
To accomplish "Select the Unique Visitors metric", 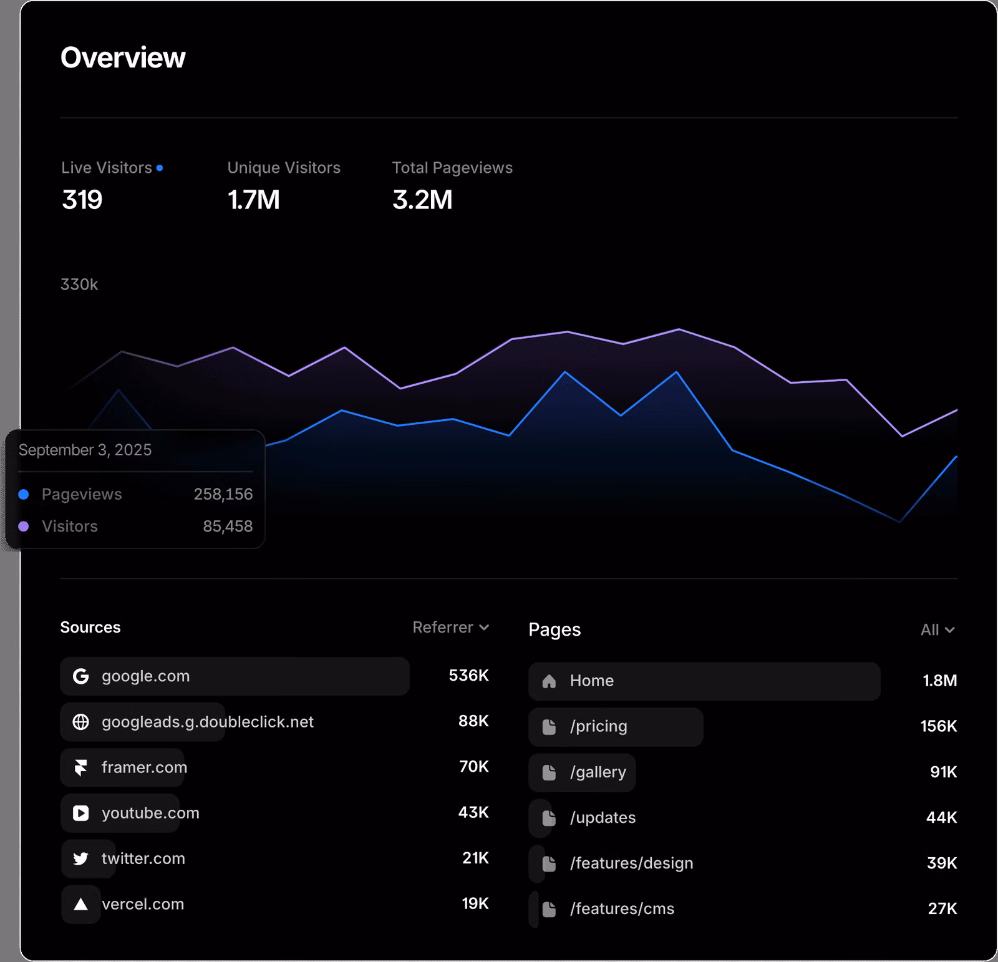I will click(283, 186).
